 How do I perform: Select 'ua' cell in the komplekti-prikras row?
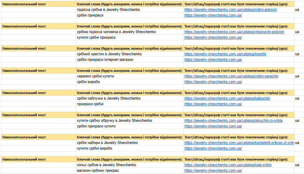pos(299,143)
